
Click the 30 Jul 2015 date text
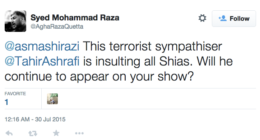point(50,119)
